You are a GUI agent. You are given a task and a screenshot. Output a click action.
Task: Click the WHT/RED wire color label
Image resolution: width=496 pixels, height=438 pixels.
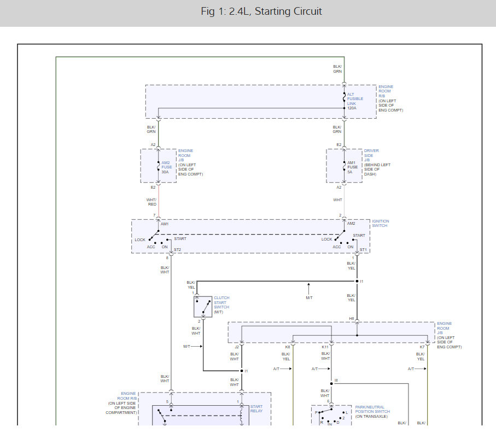[x=152, y=202]
